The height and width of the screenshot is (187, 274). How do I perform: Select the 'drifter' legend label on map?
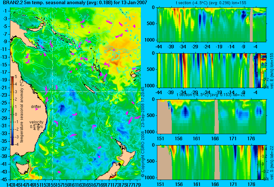(36, 107)
